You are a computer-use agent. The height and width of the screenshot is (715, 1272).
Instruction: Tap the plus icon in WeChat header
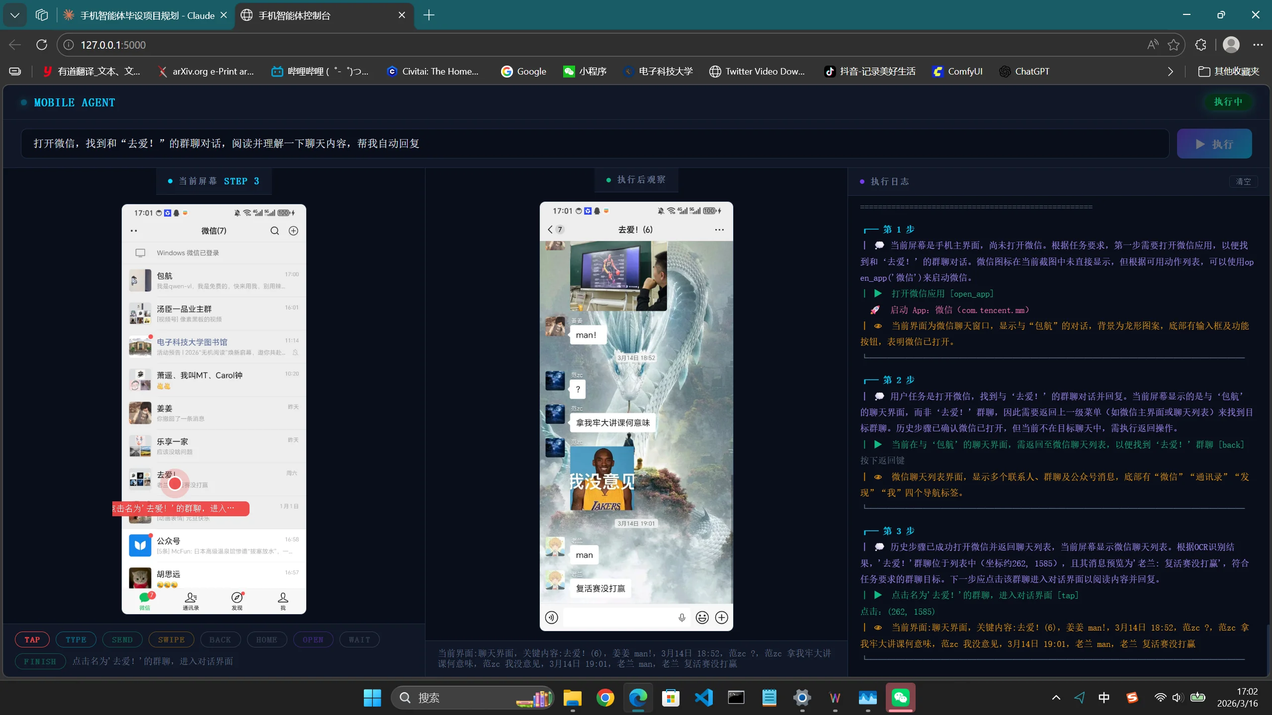point(293,231)
